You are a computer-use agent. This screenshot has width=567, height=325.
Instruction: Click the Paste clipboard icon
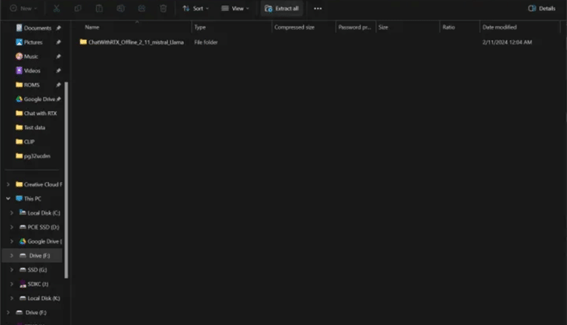pyautogui.click(x=100, y=8)
